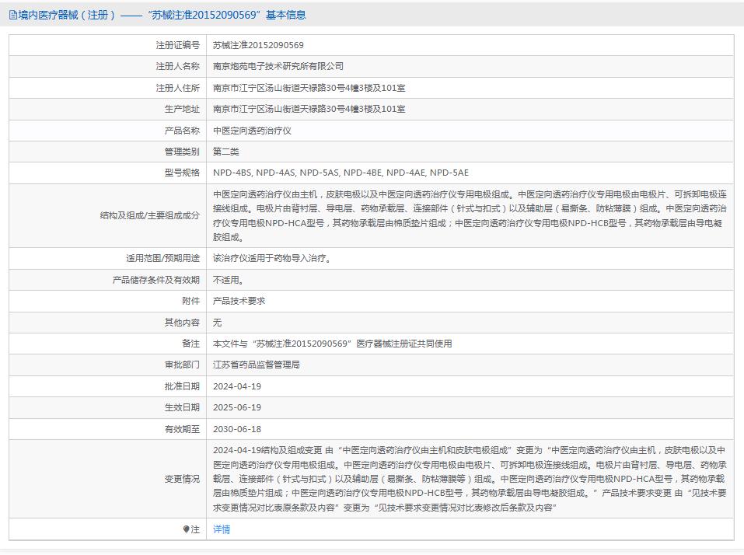Click the approving department 江苏省药品监督管理局
The height and width of the screenshot is (555, 744).
coord(256,365)
